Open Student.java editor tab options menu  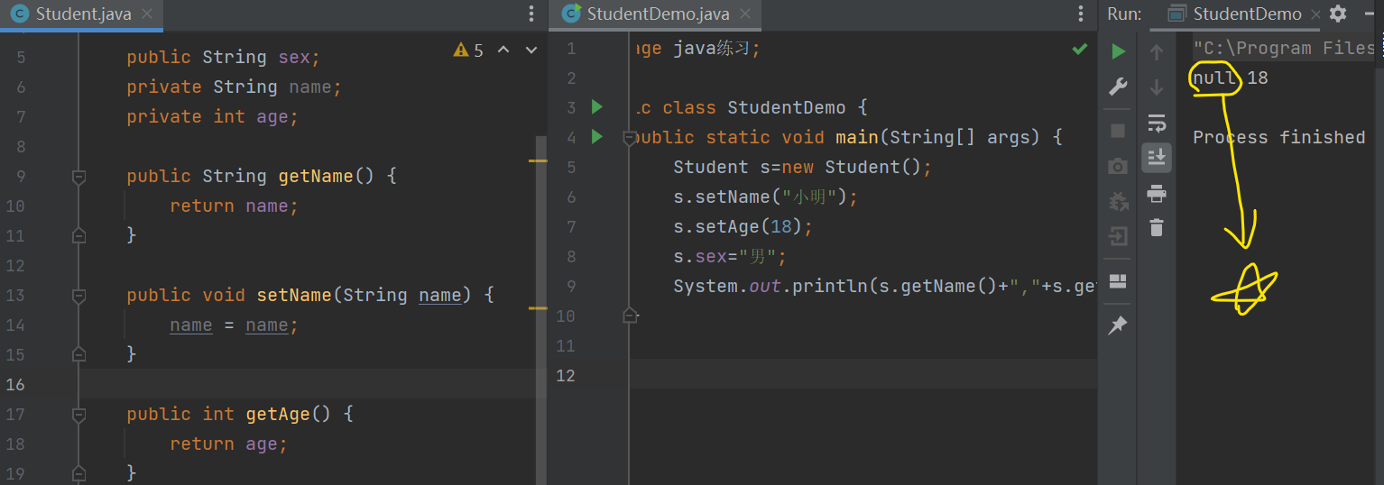pos(531,14)
